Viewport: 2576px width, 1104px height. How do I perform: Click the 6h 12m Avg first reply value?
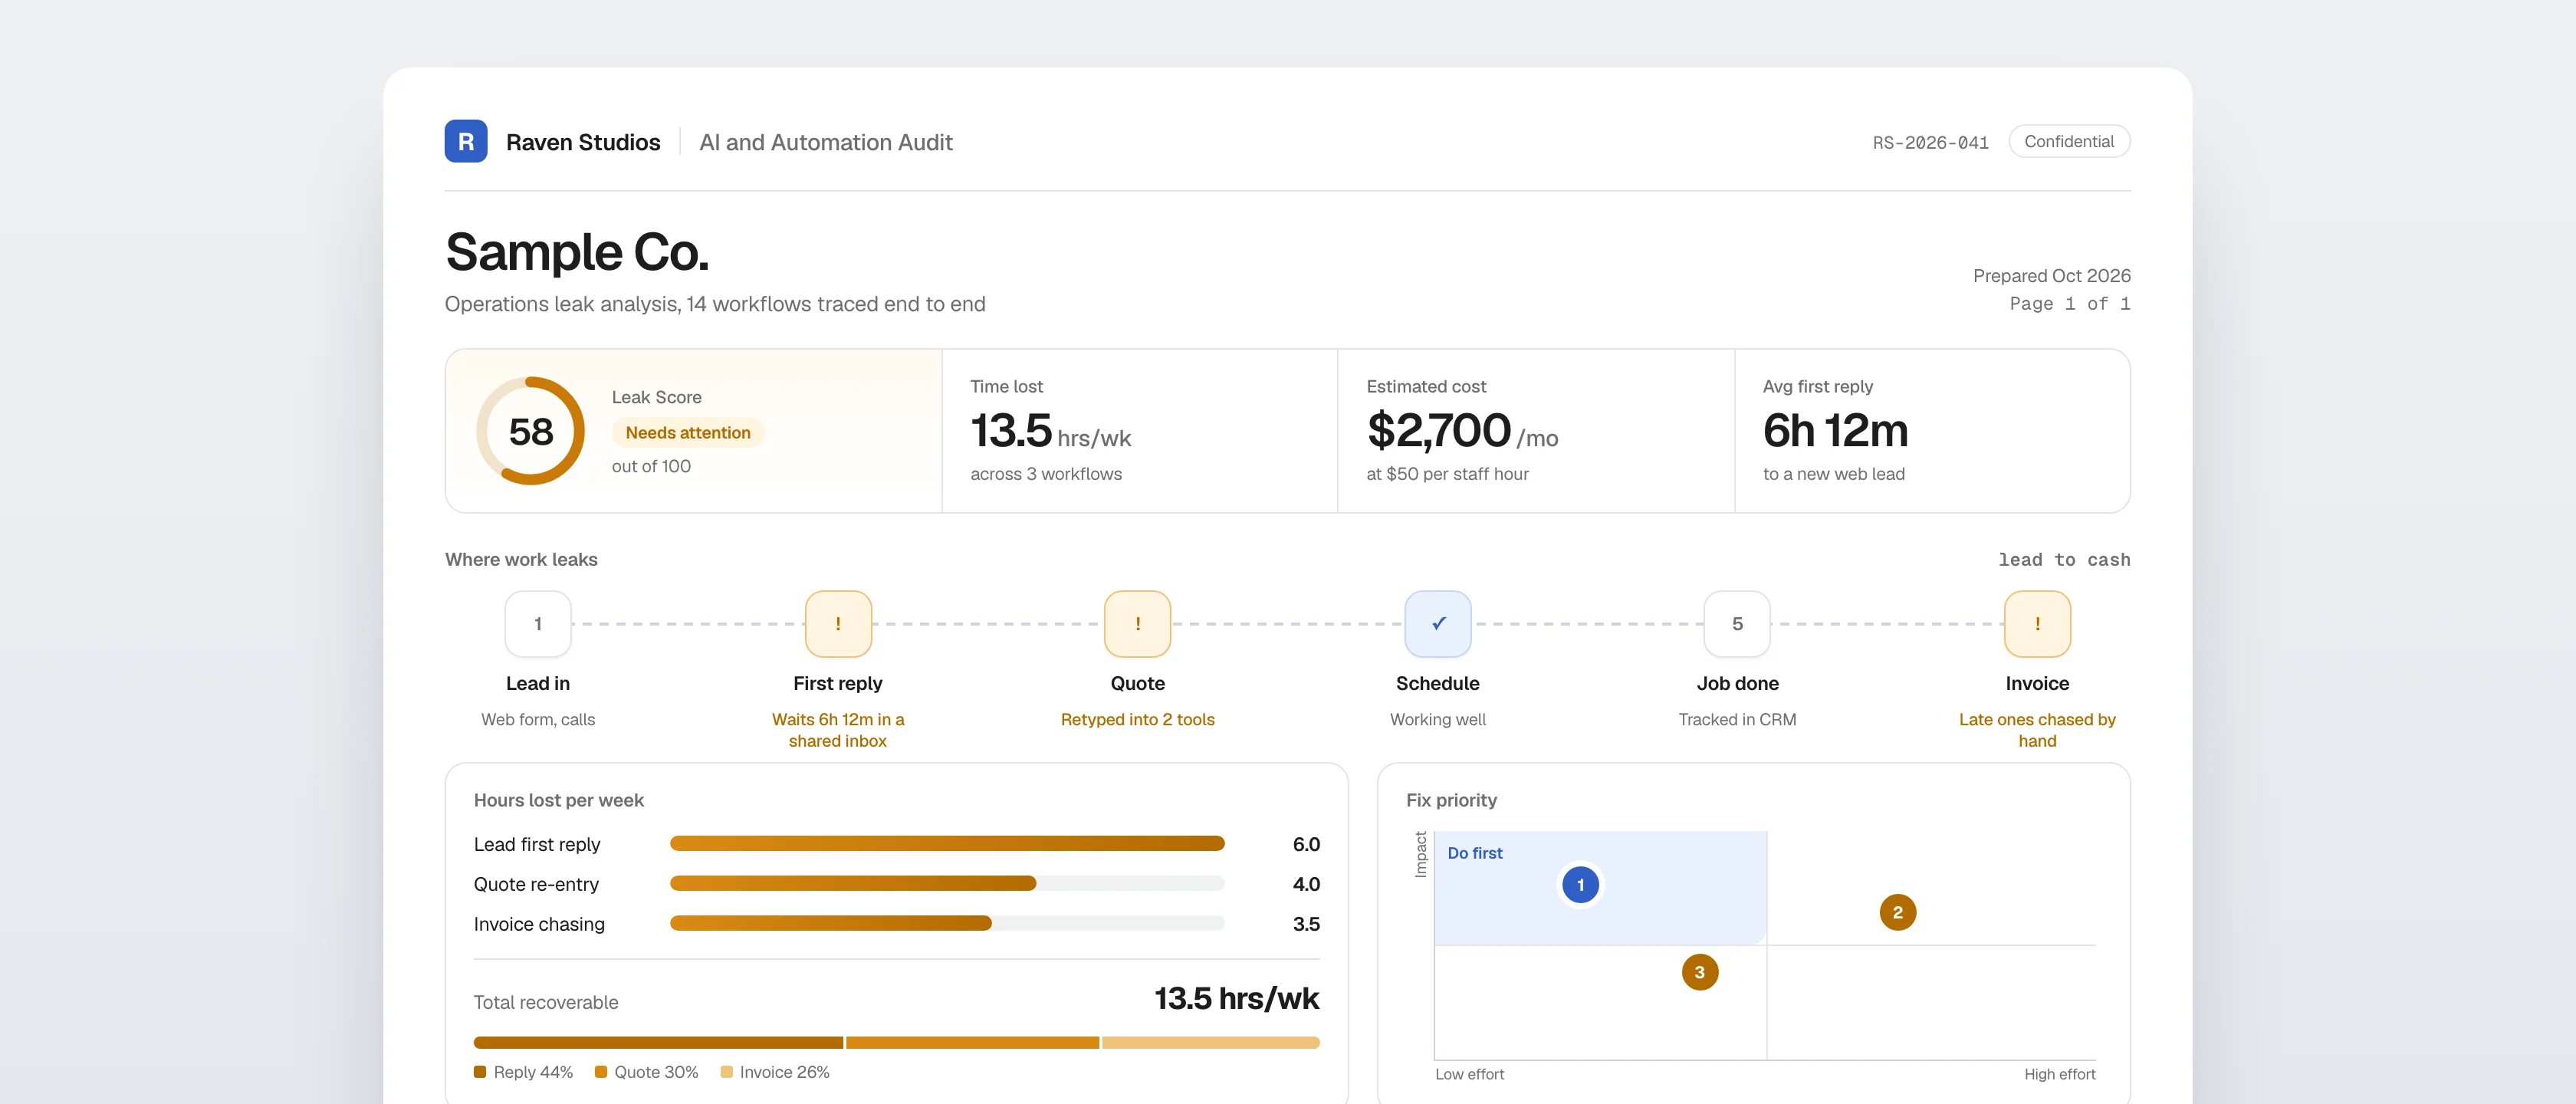tap(1835, 431)
